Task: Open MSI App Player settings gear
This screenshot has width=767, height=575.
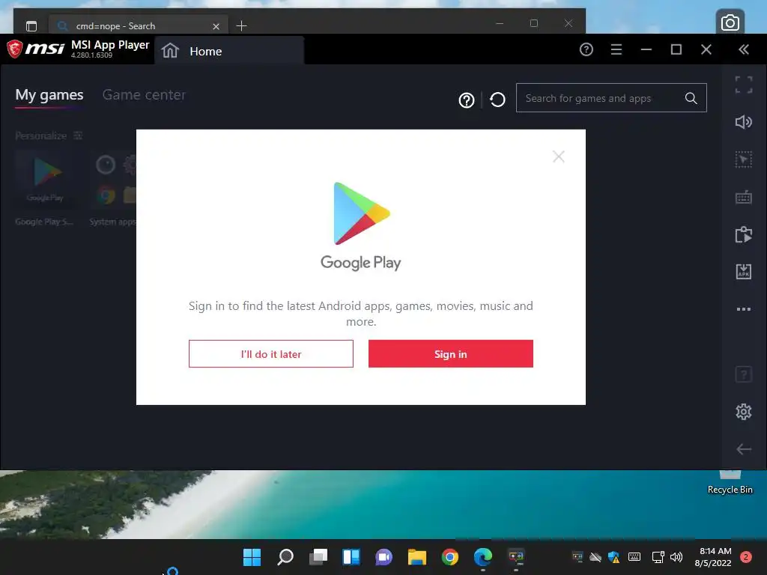Action: point(744,412)
